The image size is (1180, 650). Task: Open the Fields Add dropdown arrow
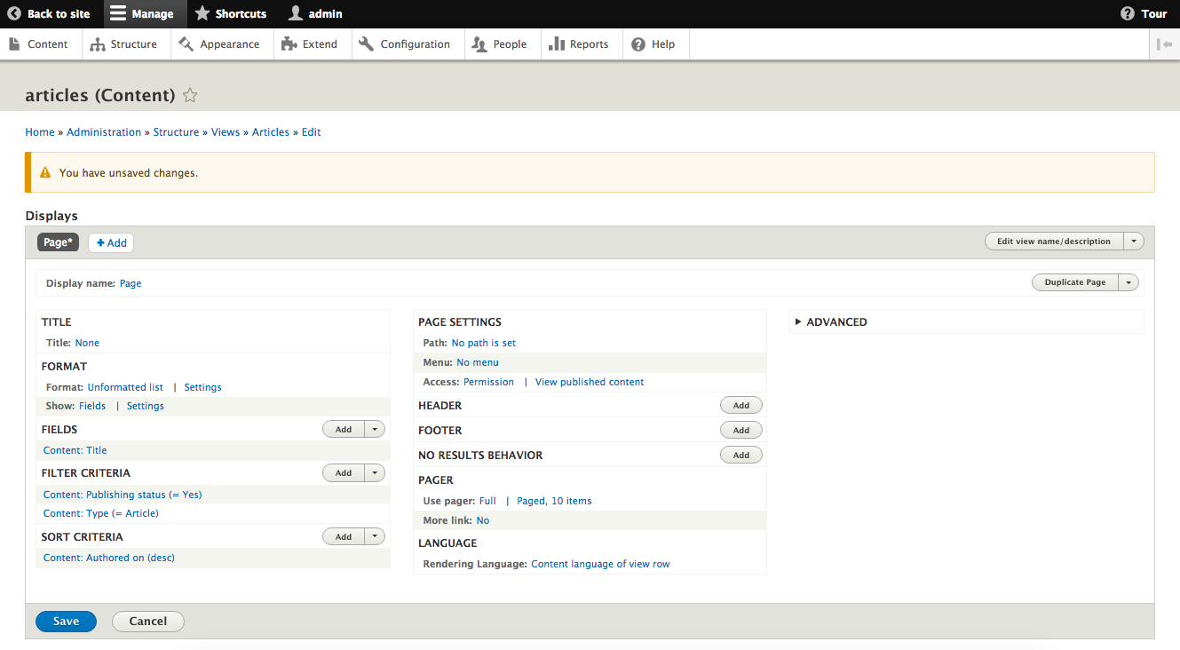(376, 430)
